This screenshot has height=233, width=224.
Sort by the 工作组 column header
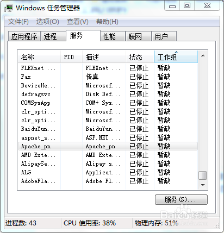(x=176, y=57)
